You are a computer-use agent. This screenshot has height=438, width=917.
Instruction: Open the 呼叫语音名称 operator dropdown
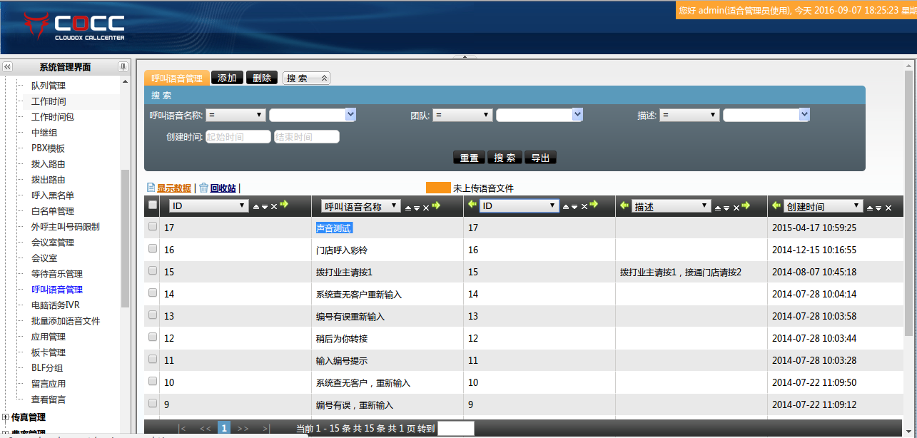coord(236,115)
